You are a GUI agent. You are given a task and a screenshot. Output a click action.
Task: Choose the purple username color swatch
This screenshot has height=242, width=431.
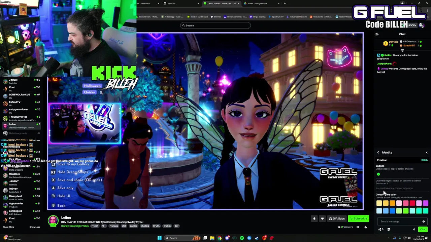tap(426, 203)
